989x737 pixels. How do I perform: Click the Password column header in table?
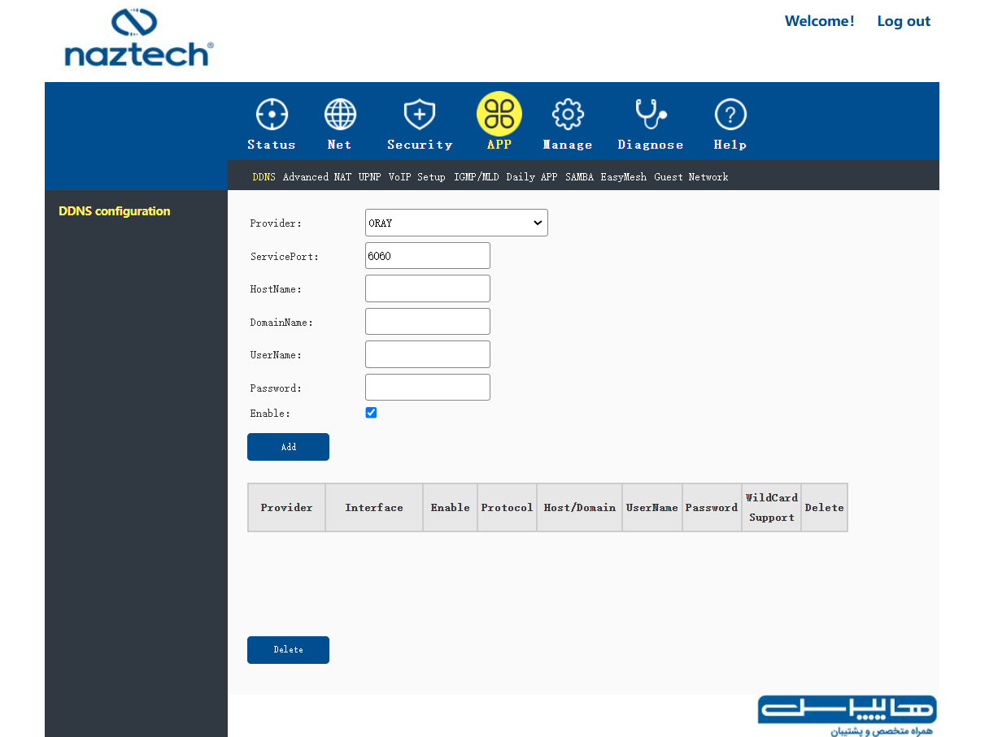tap(712, 508)
